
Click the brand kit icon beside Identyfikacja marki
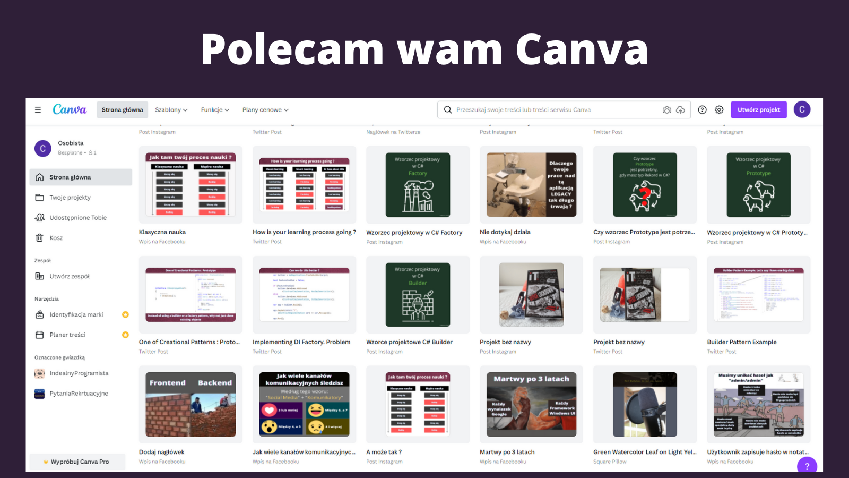39,315
